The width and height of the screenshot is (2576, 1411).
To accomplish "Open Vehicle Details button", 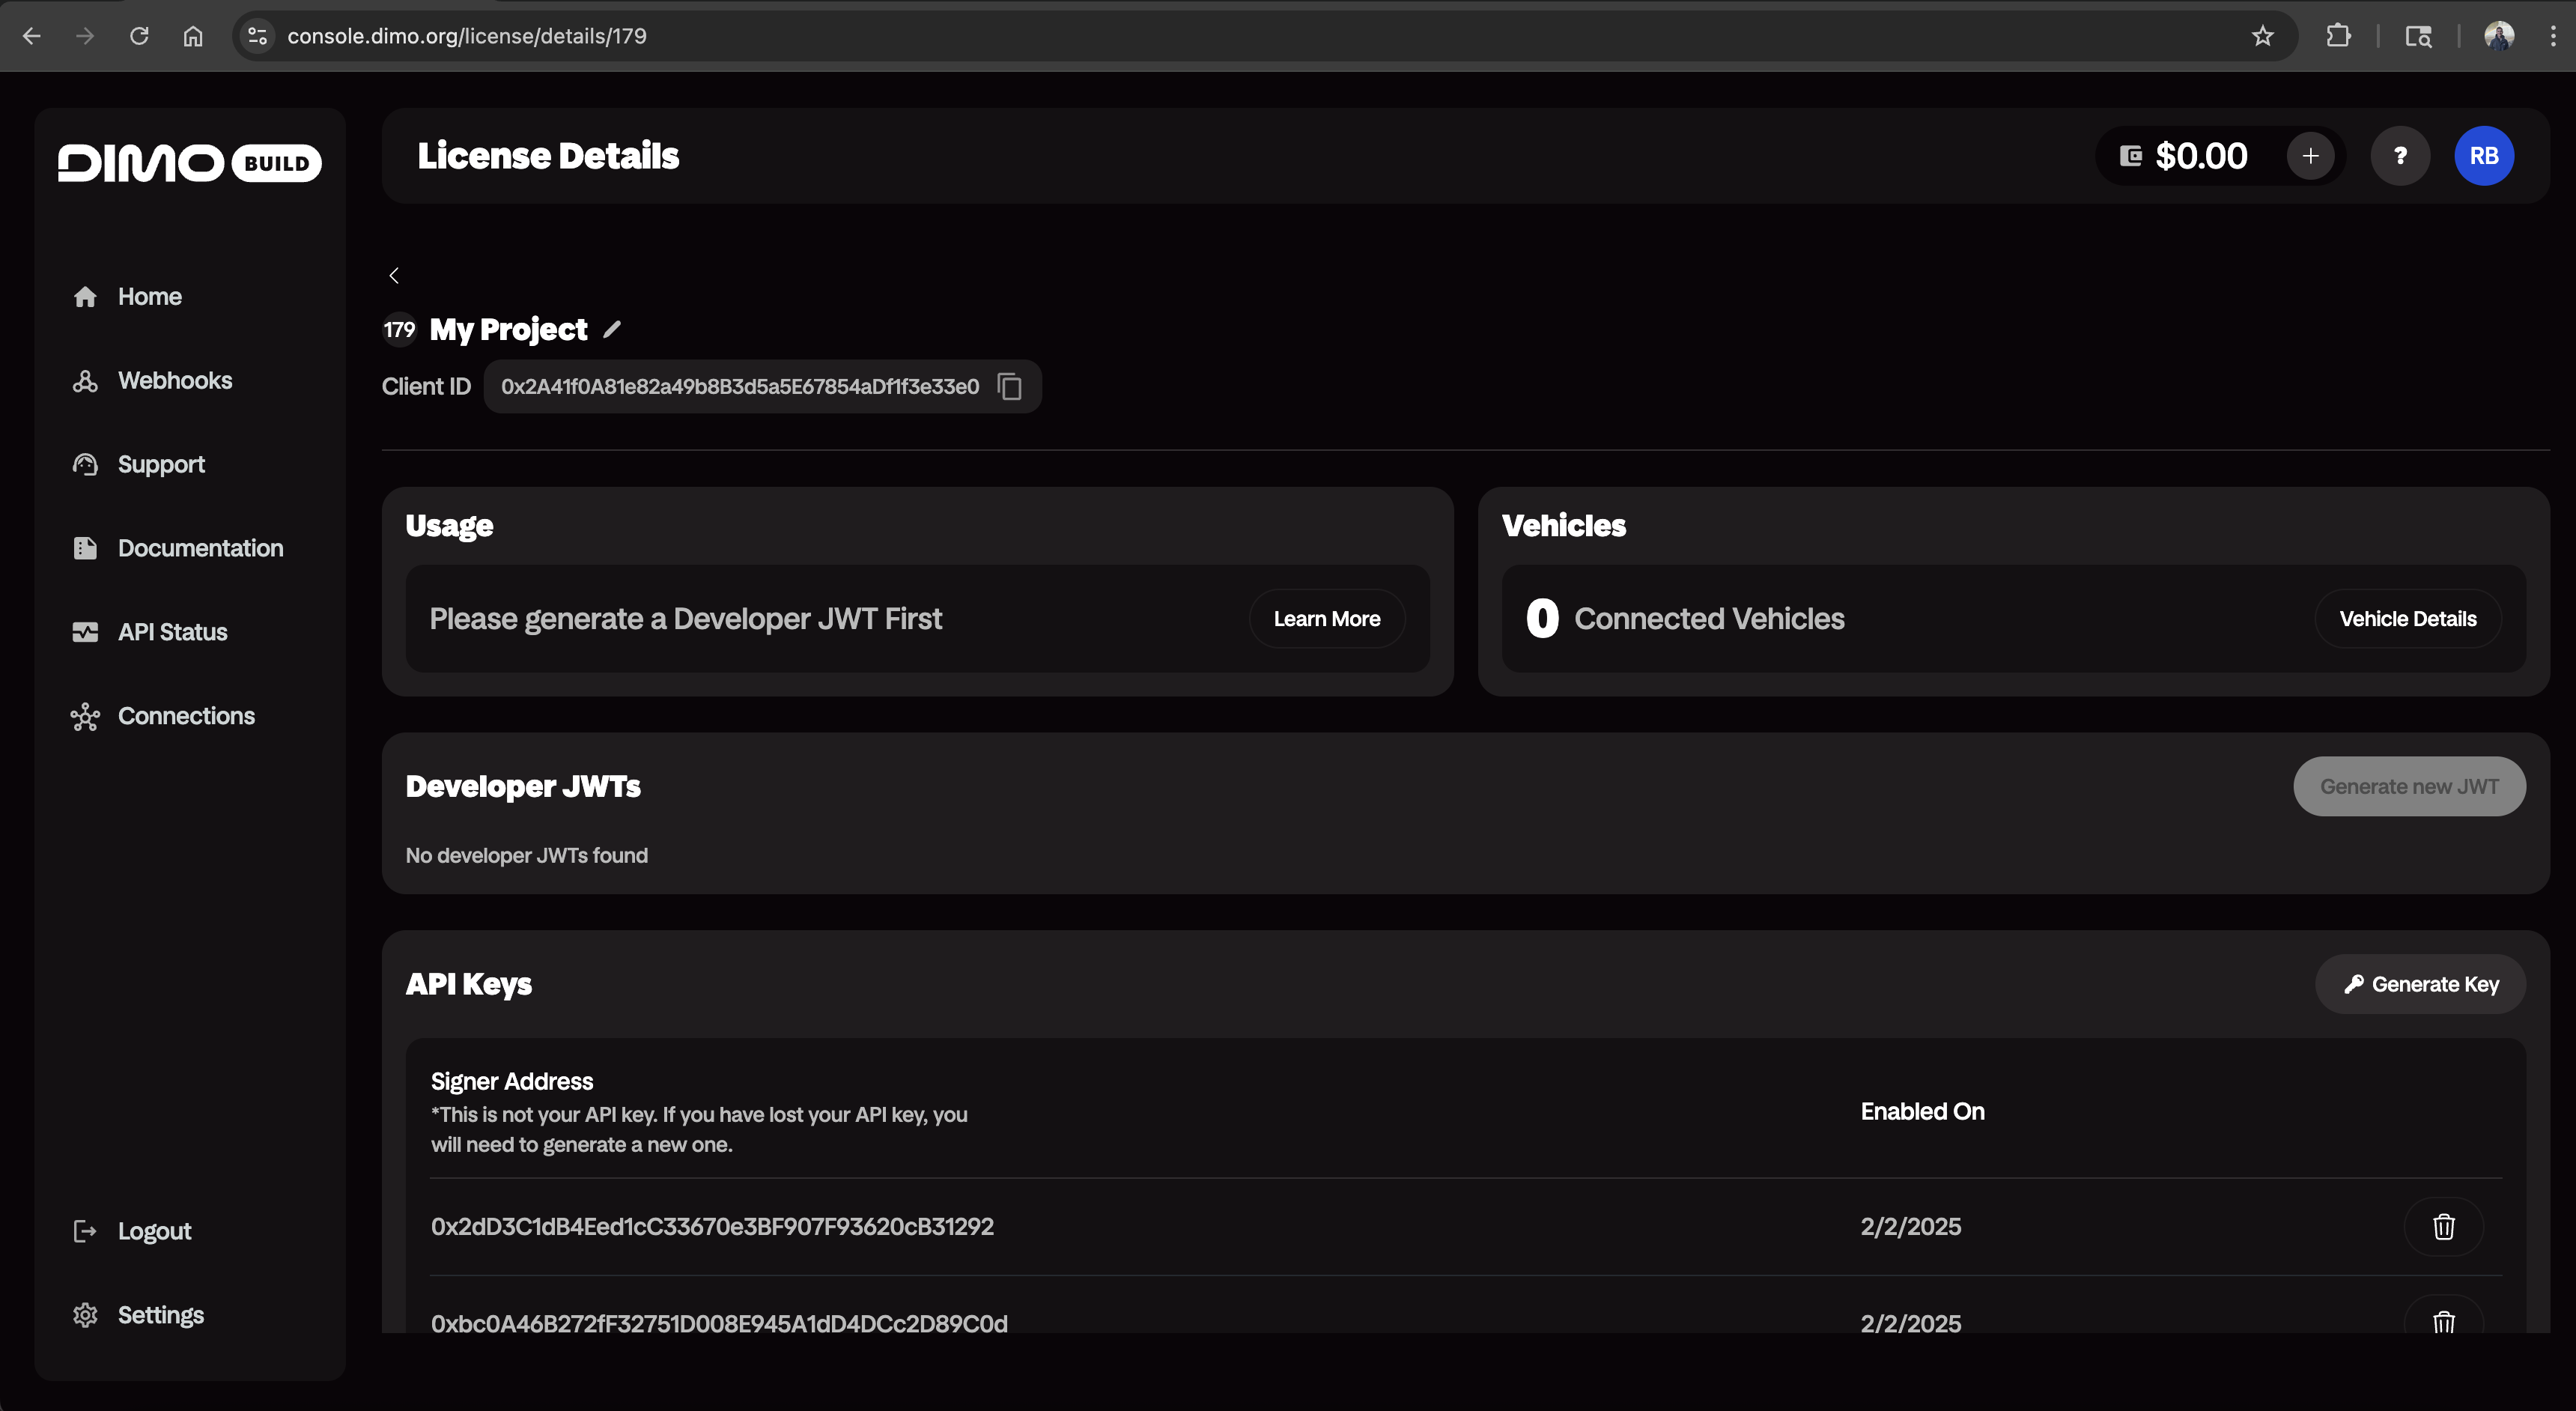I will pos(2407,619).
